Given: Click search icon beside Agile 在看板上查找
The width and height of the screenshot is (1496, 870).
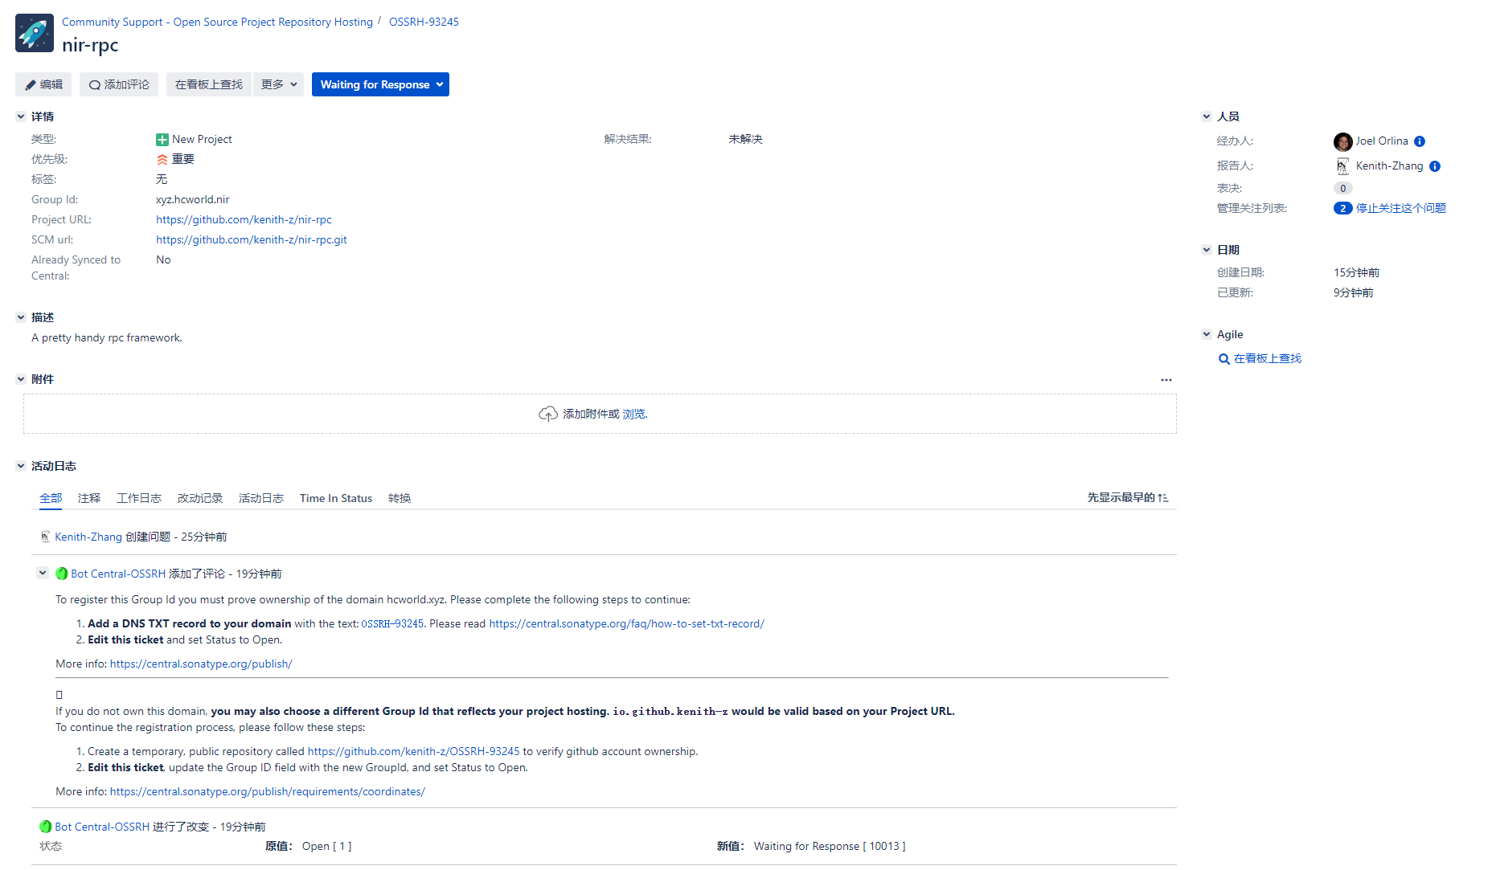Looking at the screenshot, I should pyautogui.click(x=1223, y=359).
